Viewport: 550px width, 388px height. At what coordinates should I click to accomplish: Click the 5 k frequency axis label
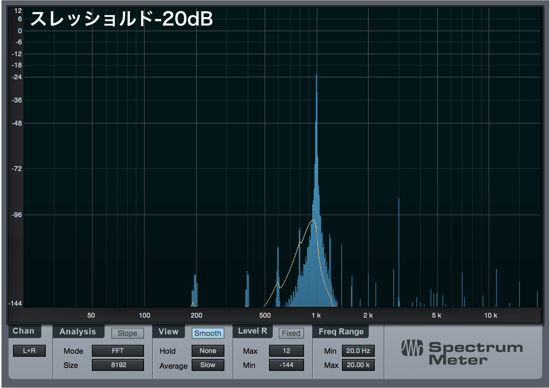[x=437, y=315]
